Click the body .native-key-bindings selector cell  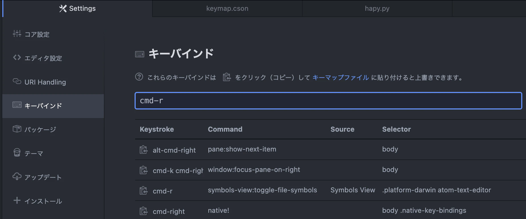(x=424, y=210)
